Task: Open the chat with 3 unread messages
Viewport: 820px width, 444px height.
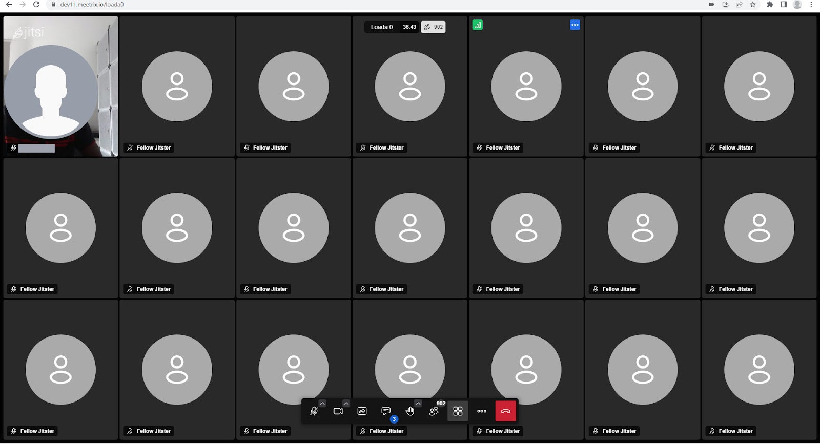Action: (386, 411)
